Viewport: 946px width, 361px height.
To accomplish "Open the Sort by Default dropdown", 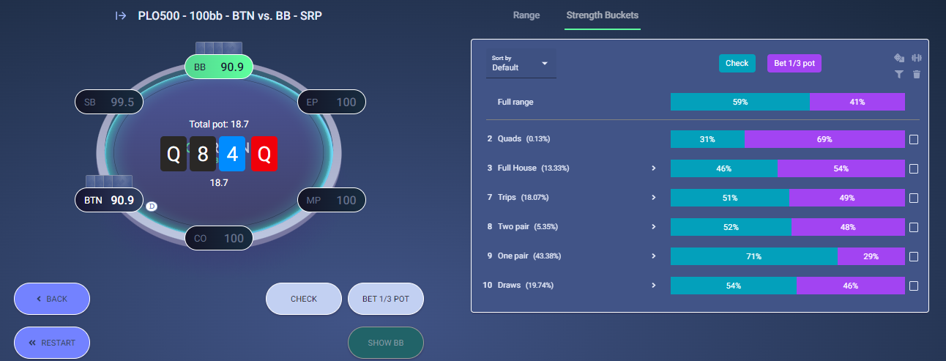I will pos(521,63).
